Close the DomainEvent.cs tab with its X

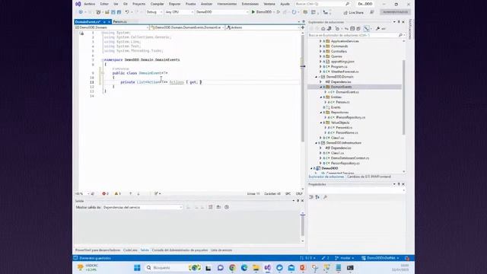[109, 22]
